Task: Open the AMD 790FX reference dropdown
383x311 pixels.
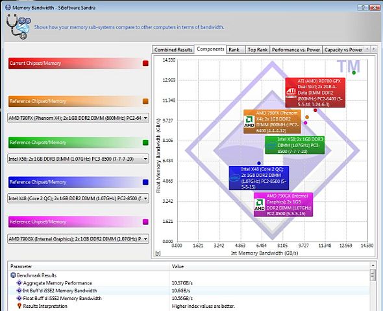Action: click(x=78, y=118)
